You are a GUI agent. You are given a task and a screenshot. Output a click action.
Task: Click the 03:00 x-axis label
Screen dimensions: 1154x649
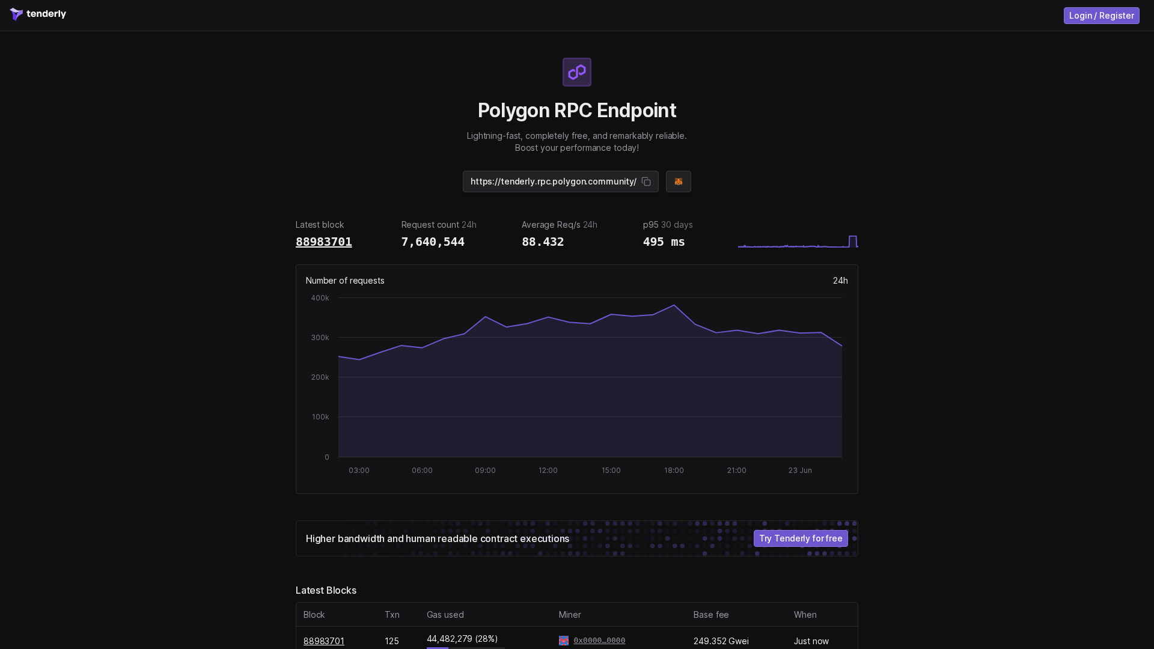pos(359,471)
